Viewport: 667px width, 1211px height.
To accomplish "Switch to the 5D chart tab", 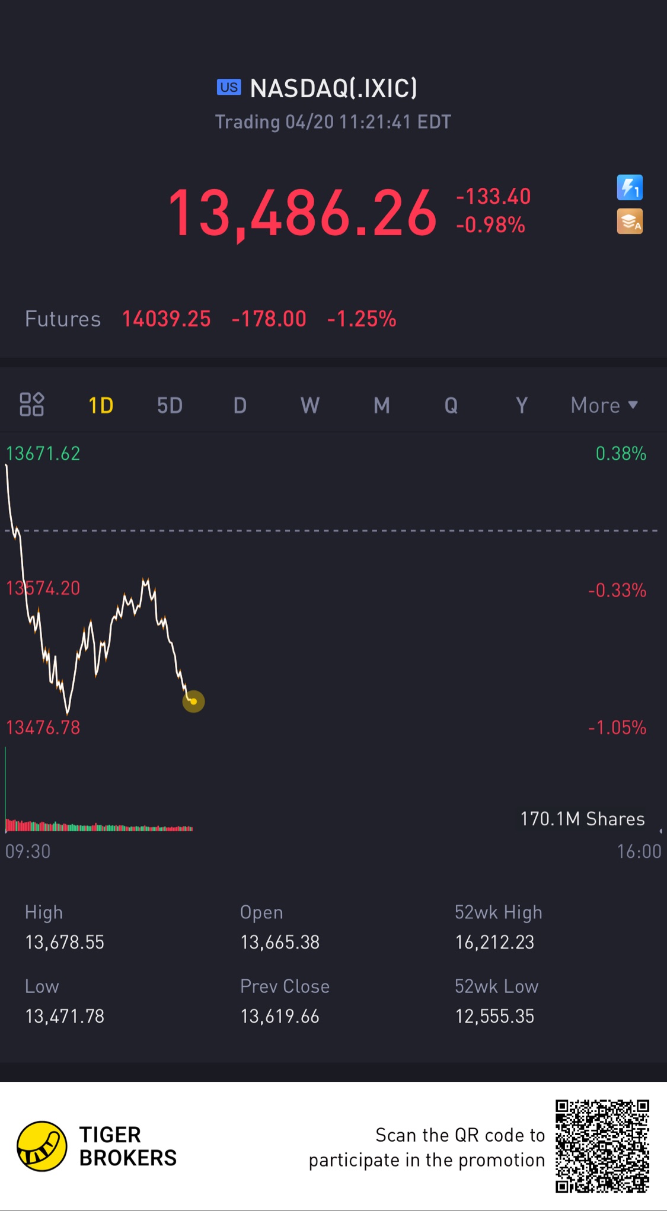I will coord(170,405).
